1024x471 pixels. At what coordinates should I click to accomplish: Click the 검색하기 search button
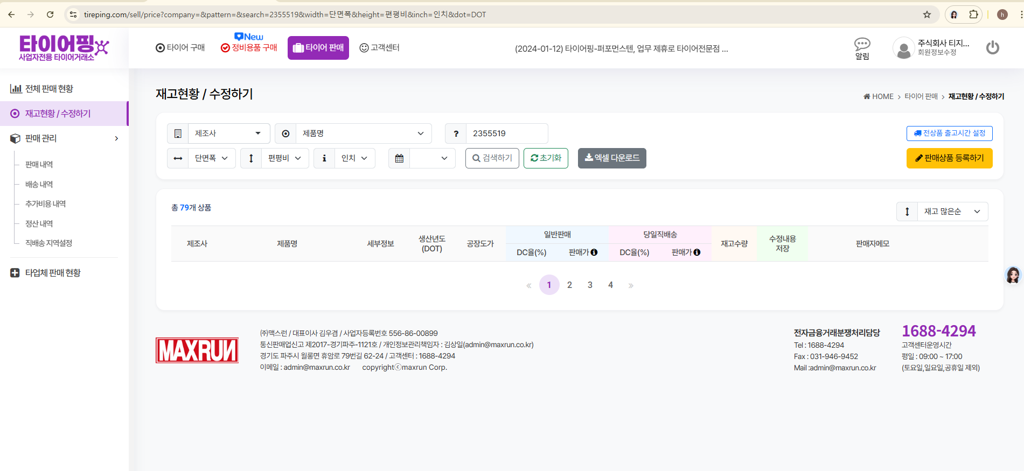[492, 158]
